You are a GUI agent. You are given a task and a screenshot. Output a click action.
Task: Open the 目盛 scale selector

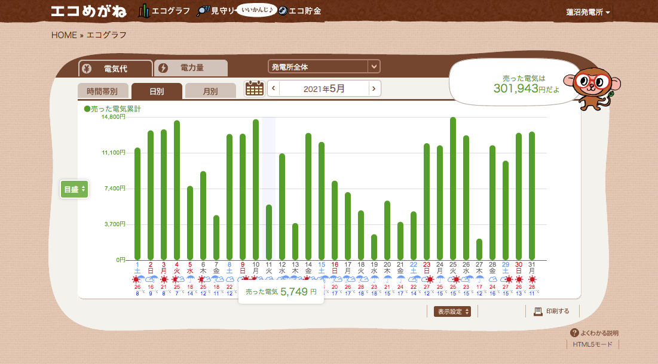pyautogui.click(x=75, y=189)
